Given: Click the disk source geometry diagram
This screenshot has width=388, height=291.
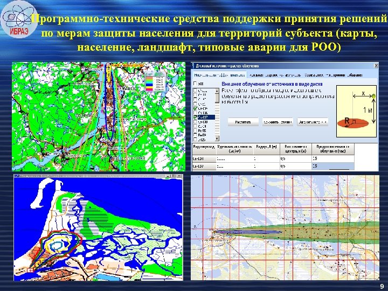Looking at the screenshot, I should click(356, 111).
